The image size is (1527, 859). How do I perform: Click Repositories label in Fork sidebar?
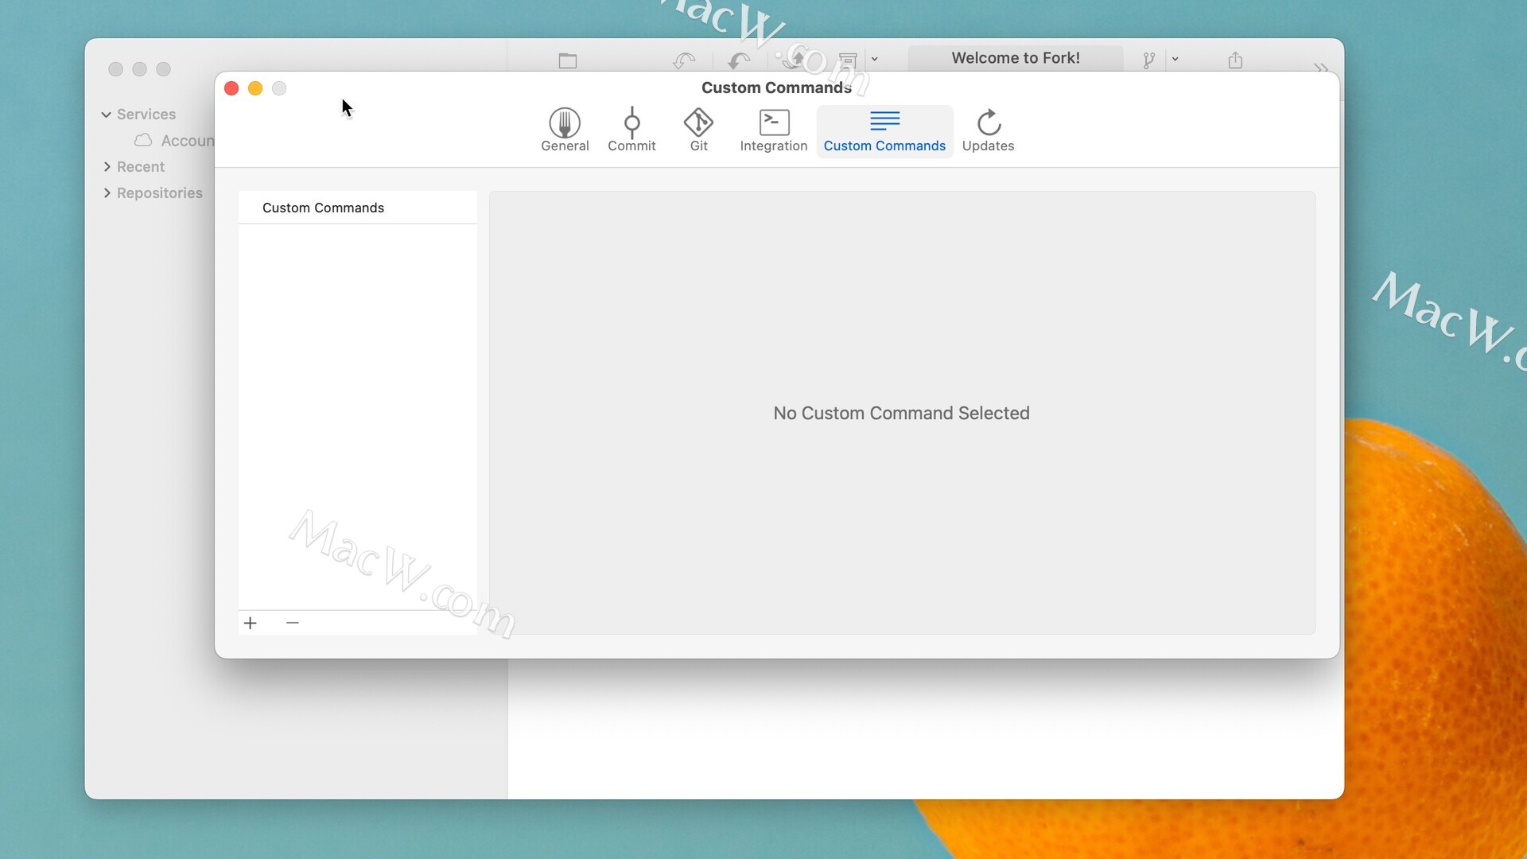coord(160,193)
